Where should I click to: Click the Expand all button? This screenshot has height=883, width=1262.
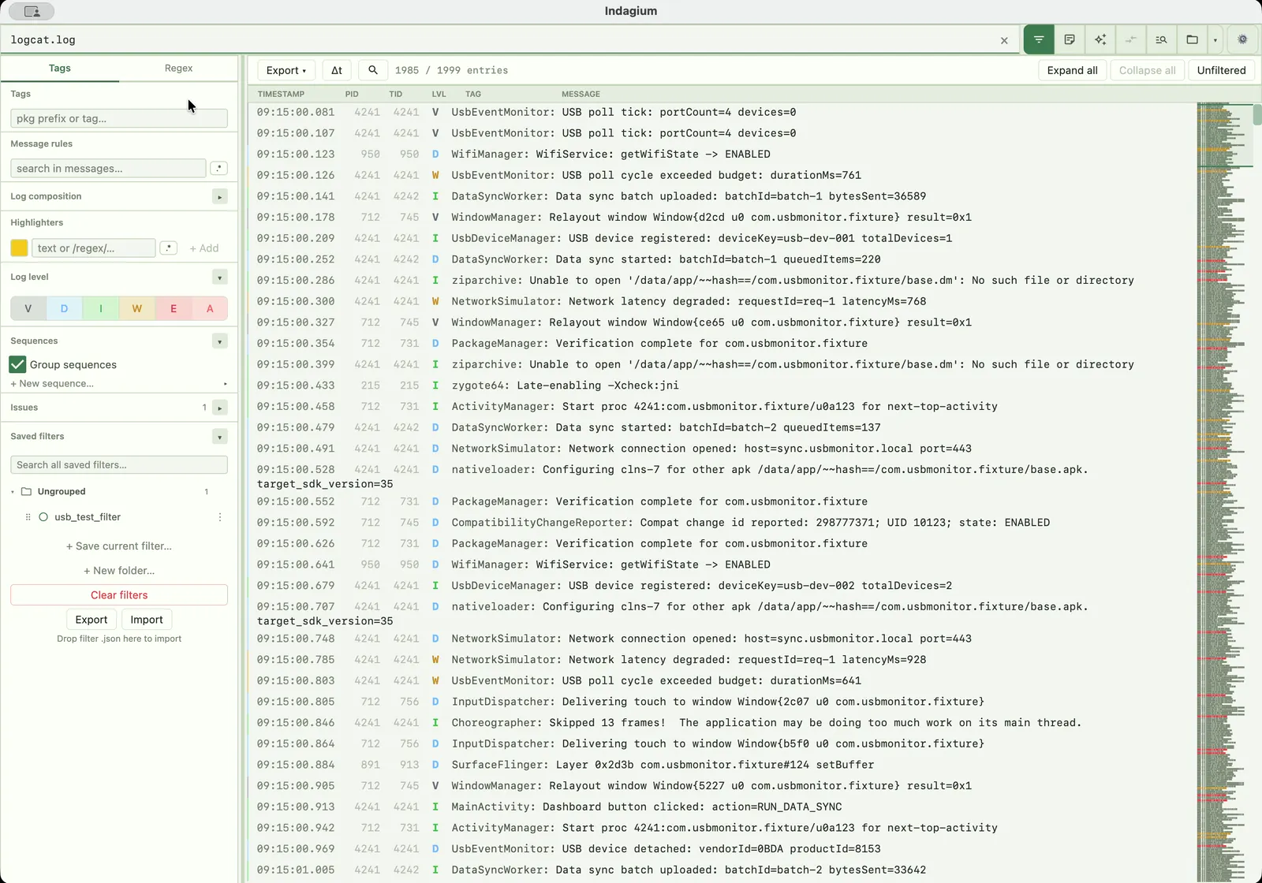1073,70
